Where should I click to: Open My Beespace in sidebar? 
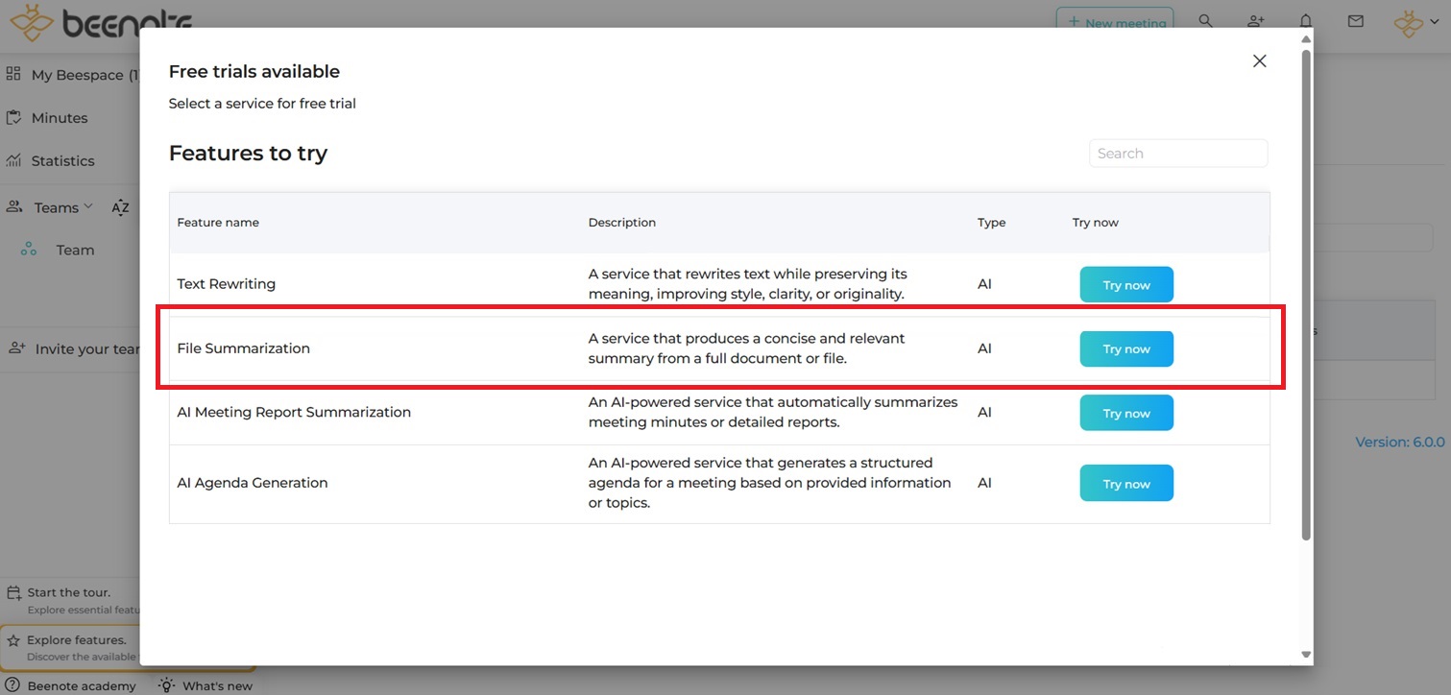click(x=77, y=75)
